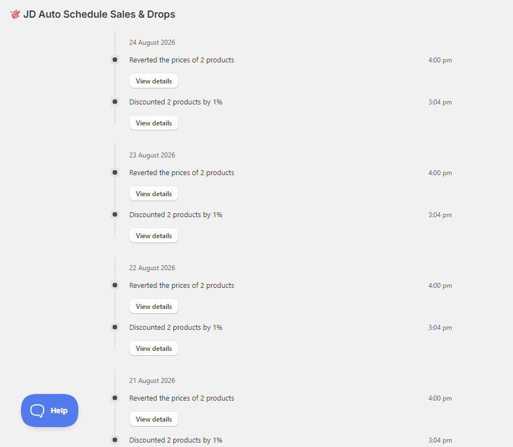Click the JD Auto Schedule target app icon
Screen dimensions: 513x447
pyautogui.click(x=15, y=14)
